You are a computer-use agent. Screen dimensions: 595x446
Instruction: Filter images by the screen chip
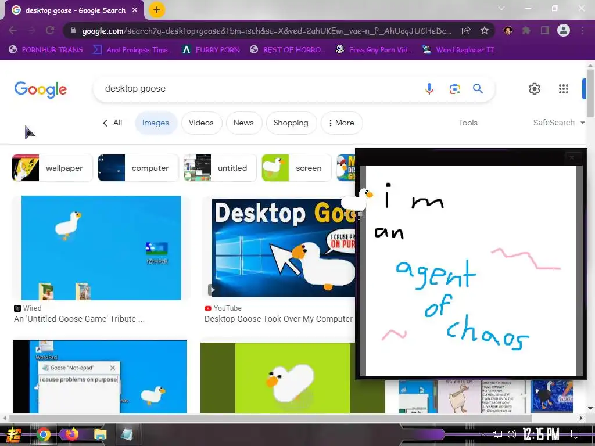click(296, 168)
